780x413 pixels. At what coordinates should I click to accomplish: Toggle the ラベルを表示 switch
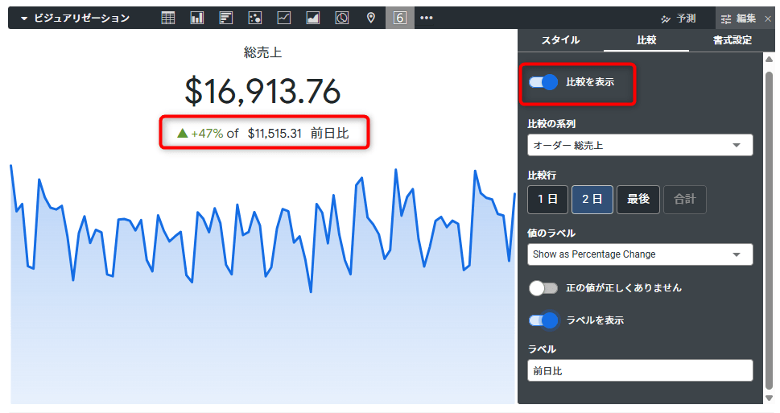pyautogui.click(x=543, y=320)
